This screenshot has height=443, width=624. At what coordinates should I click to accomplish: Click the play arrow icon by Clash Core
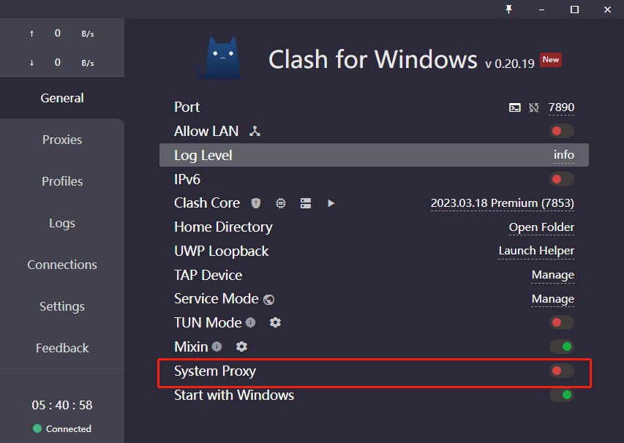(x=331, y=203)
